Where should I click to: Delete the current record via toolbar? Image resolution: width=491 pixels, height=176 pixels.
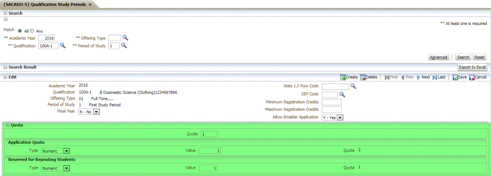[363, 77]
